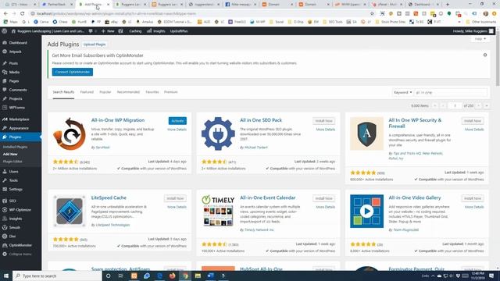Open Marketplace sidebar item
The image size is (500, 281).
pyautogui.click(x=19, y=119)
